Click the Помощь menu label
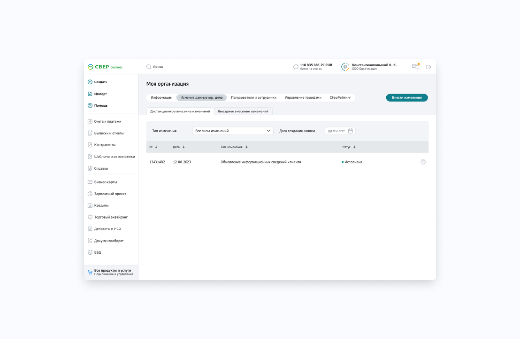520x339 pixels. [x=101, y=105]
